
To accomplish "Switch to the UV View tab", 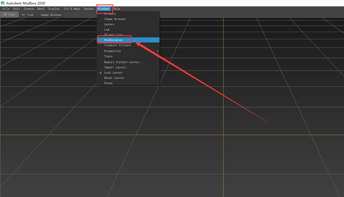I will 28,15.
